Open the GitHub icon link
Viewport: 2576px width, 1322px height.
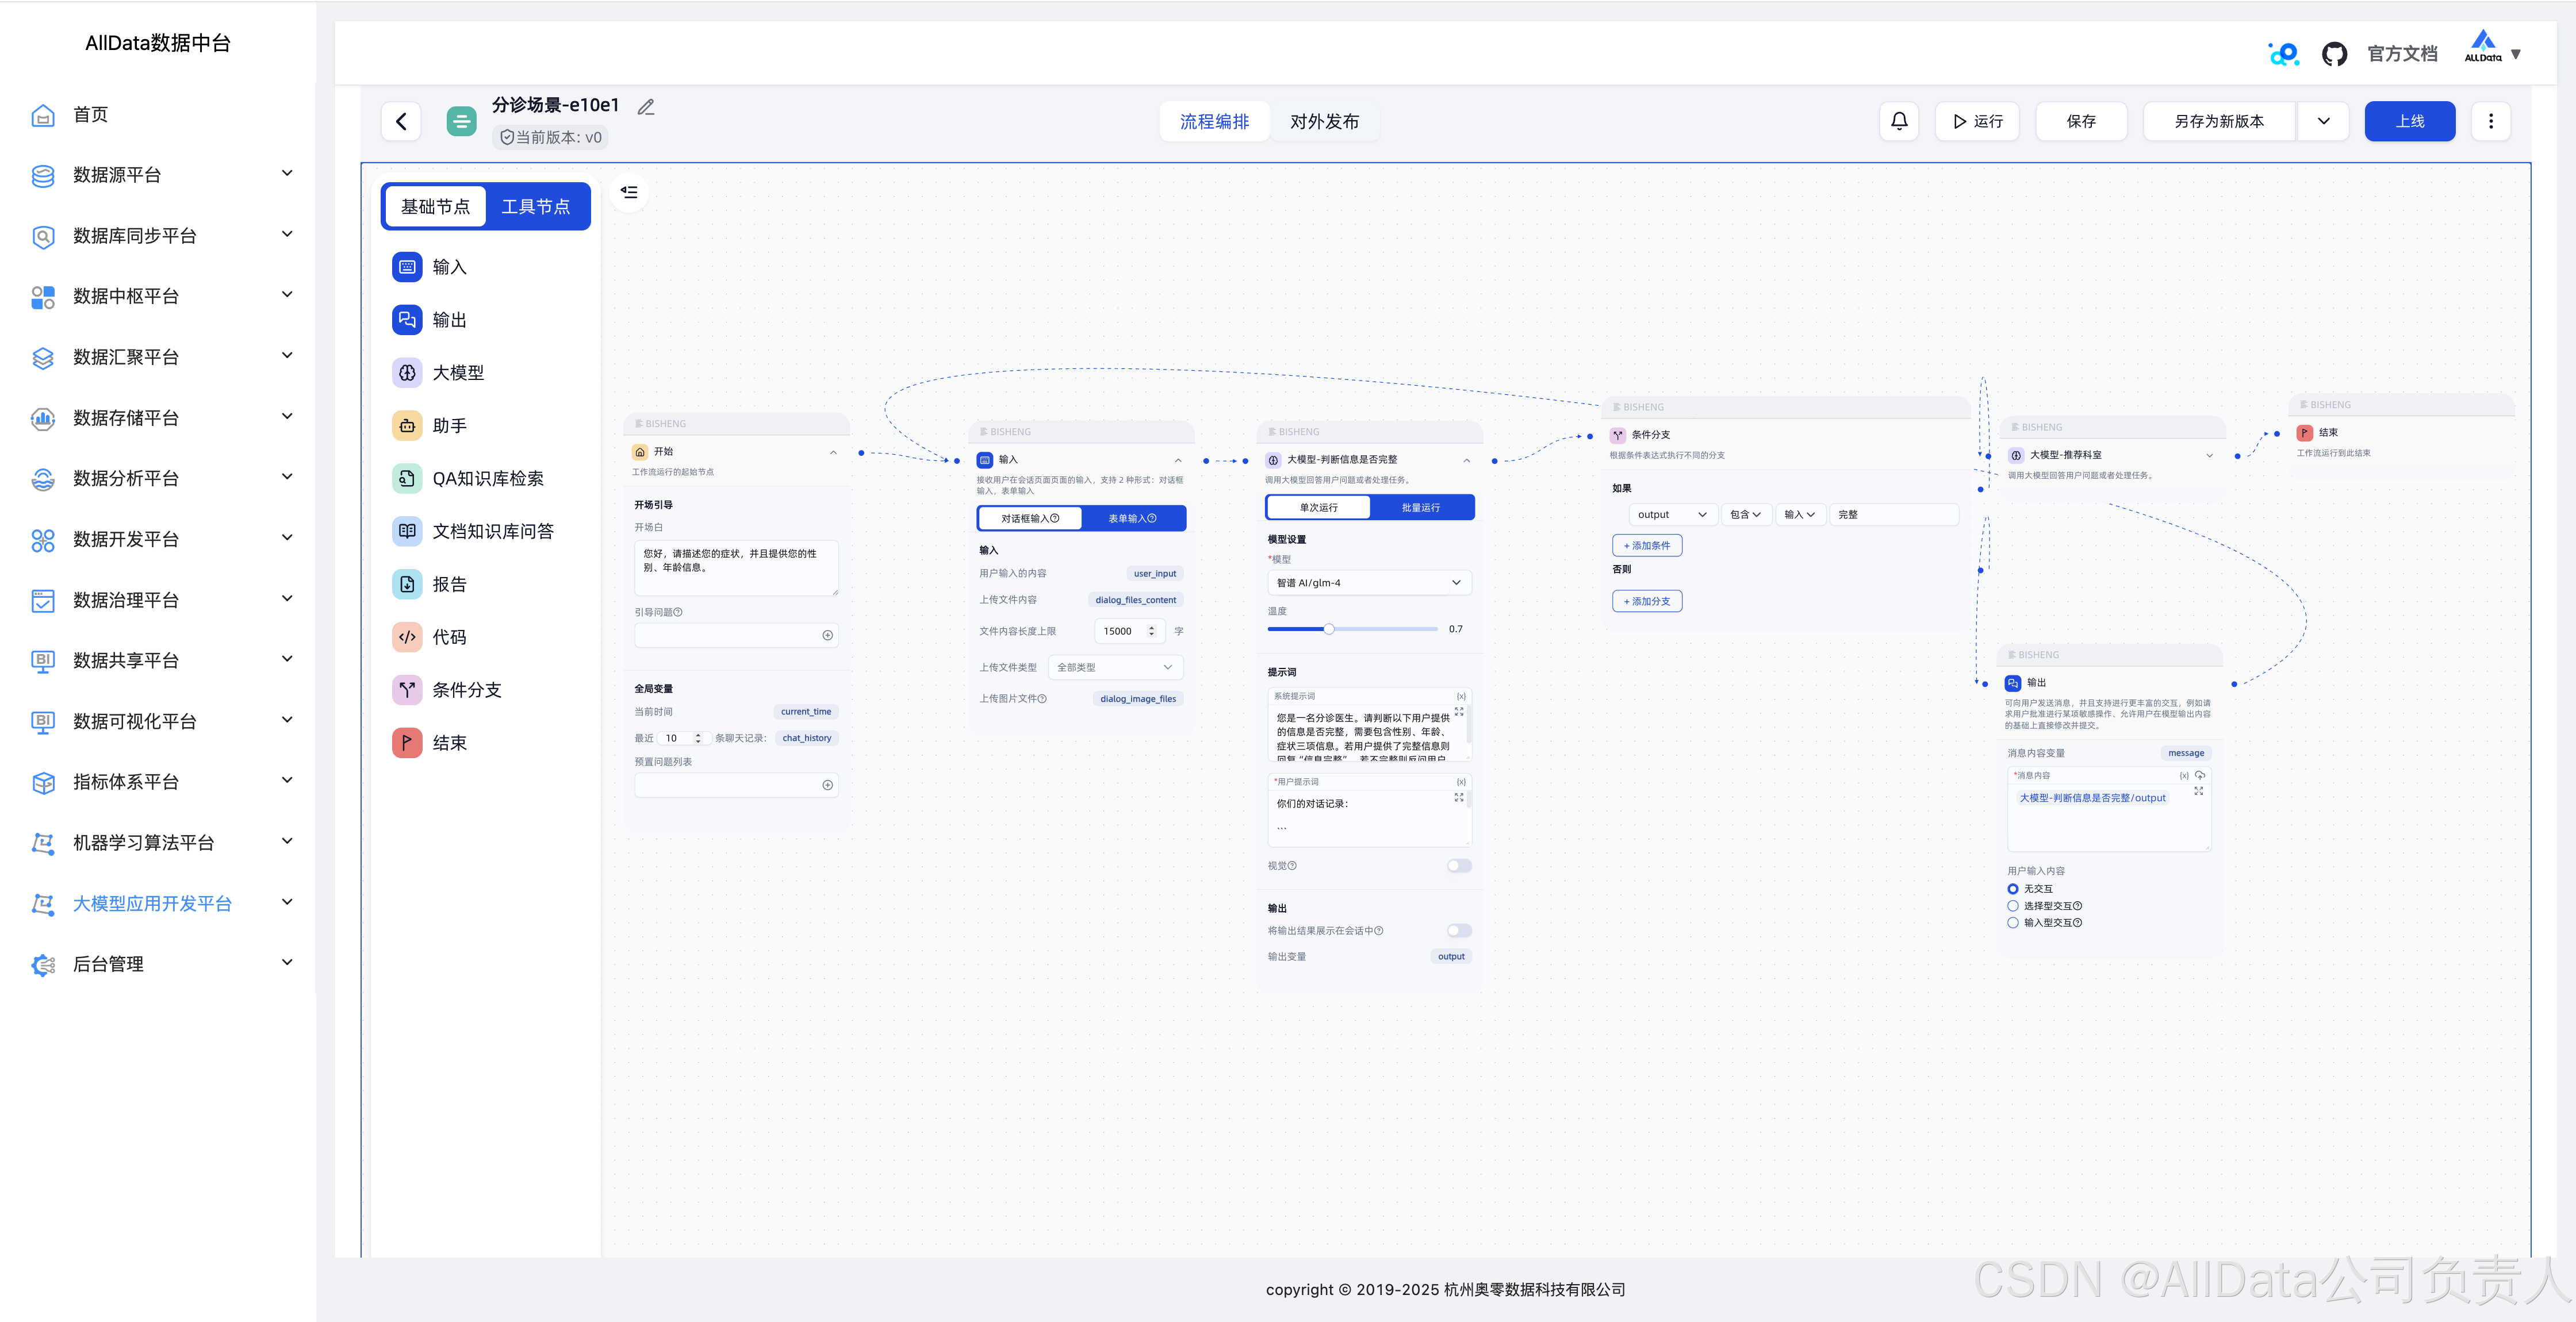click(2334, 54)
